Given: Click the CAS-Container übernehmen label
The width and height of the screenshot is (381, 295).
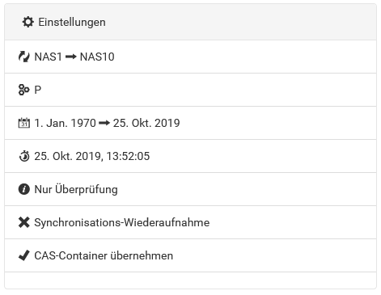Looking at the screenshot, I should click(104, 255).
